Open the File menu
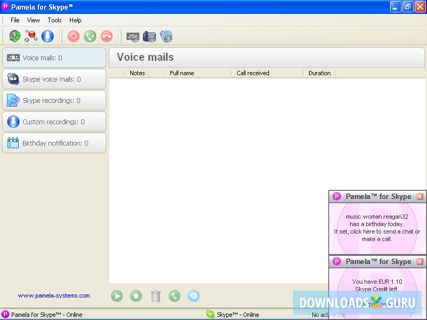Image resolution: width=427 pixels, height=320 pixels. coord(15,20)
